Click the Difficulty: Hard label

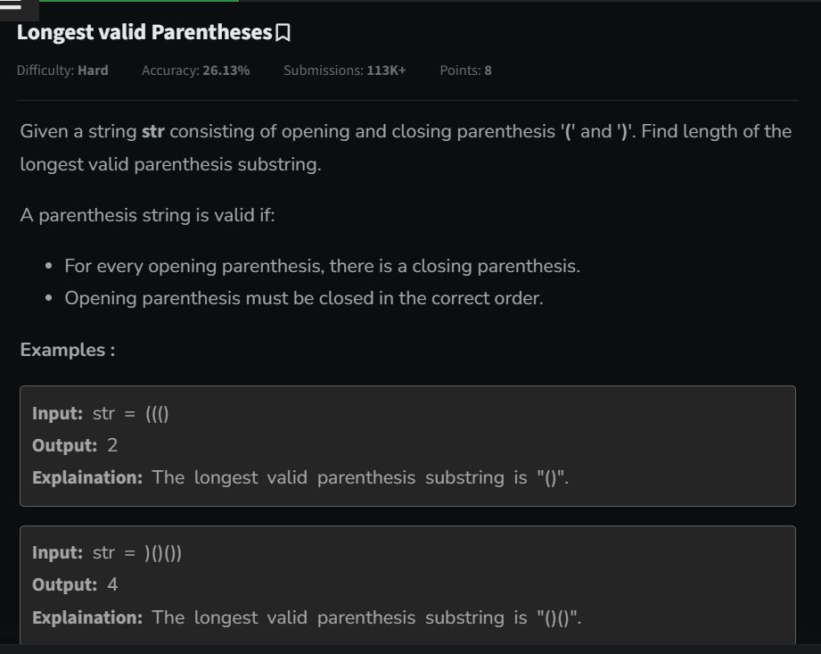point(62,70)
